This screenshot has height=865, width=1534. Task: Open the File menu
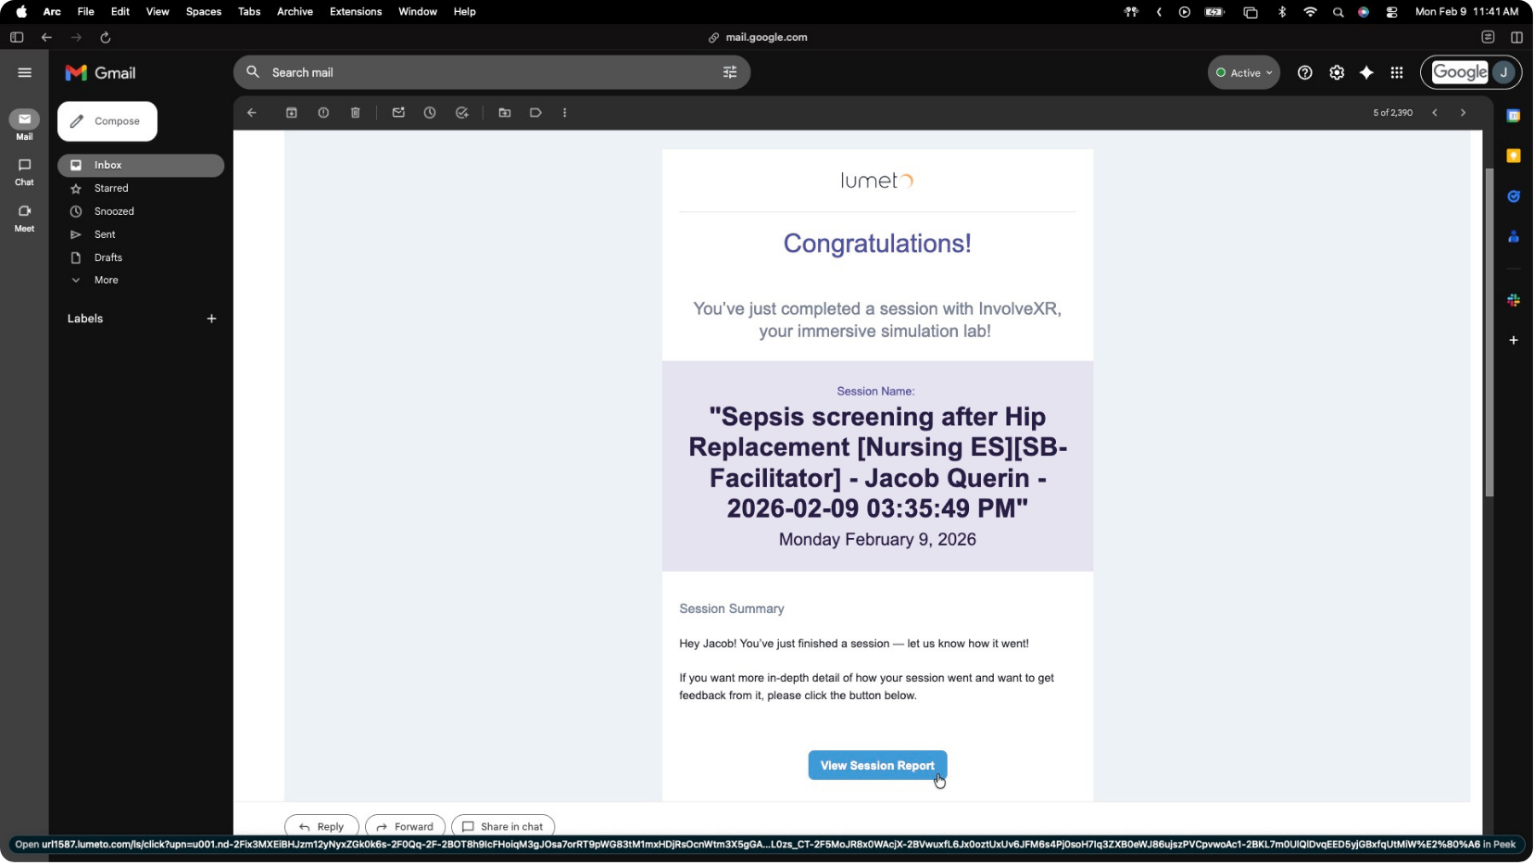click(x=86, y=12)
